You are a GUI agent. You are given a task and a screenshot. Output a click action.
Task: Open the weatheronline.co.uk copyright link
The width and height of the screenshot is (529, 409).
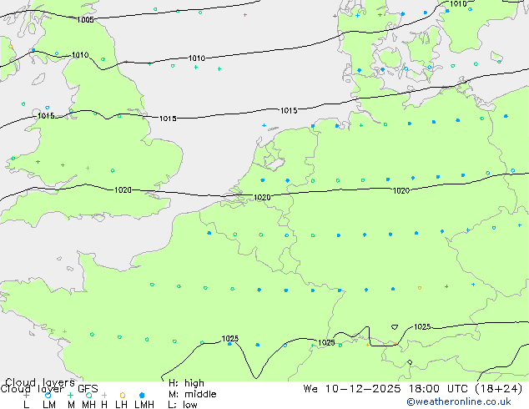tap(459, 401)
